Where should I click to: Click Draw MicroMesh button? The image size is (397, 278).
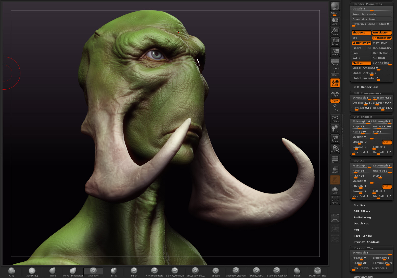(372, 19)
